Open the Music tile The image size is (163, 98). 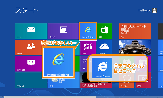[x=127, y=85]
